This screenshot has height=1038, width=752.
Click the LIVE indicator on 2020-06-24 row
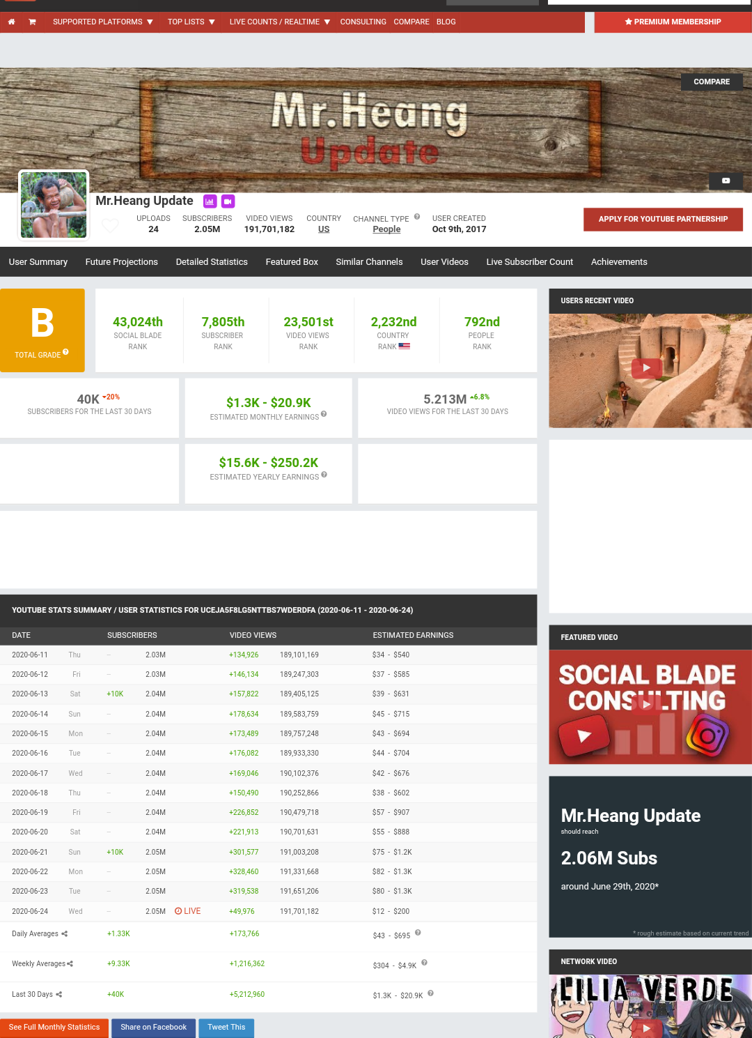pyautogui.click(x=187, y=911)
